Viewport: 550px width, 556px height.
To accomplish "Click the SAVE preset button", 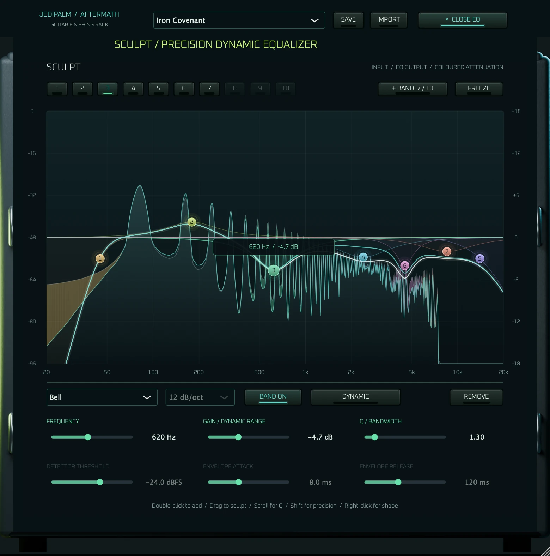I will coord(348,20).
